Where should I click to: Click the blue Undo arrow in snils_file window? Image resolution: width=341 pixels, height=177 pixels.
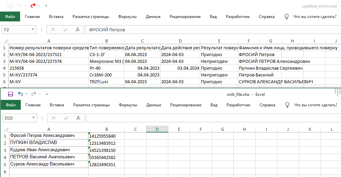(x=20, y=94)
